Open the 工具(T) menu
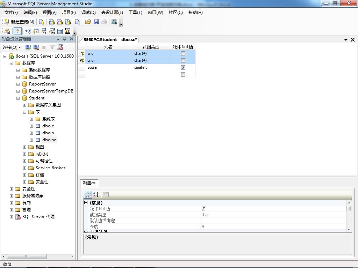Image resolution: width=358 pixels, height=268 pixels. [x=135, y=12]
